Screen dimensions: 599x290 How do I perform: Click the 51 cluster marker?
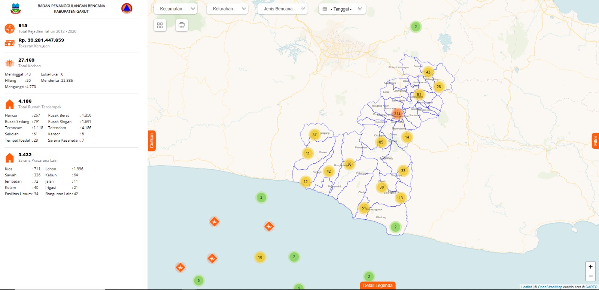[x=364, y=208]
